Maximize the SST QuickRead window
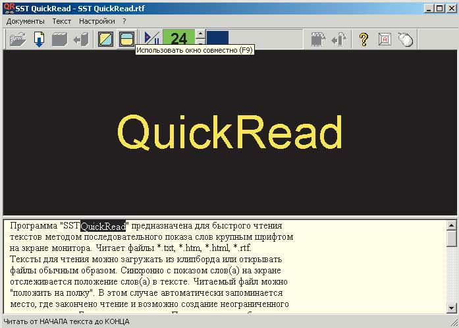The height and width of the screenshot is (328, 459). tap(439, 8)
